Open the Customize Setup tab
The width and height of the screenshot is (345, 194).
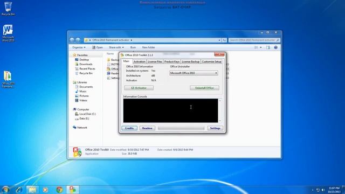(x=211, y=61)
